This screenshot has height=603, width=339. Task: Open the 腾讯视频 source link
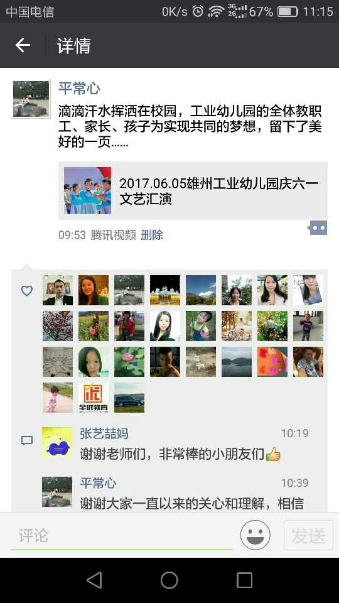(x=114, y=235)
